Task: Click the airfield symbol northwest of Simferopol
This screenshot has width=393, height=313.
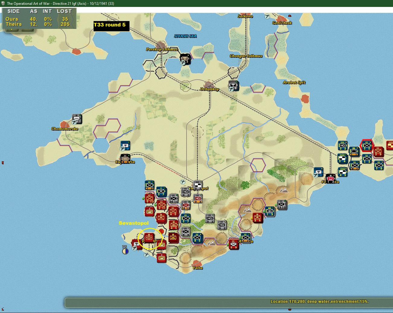Action: coord(183,182)
